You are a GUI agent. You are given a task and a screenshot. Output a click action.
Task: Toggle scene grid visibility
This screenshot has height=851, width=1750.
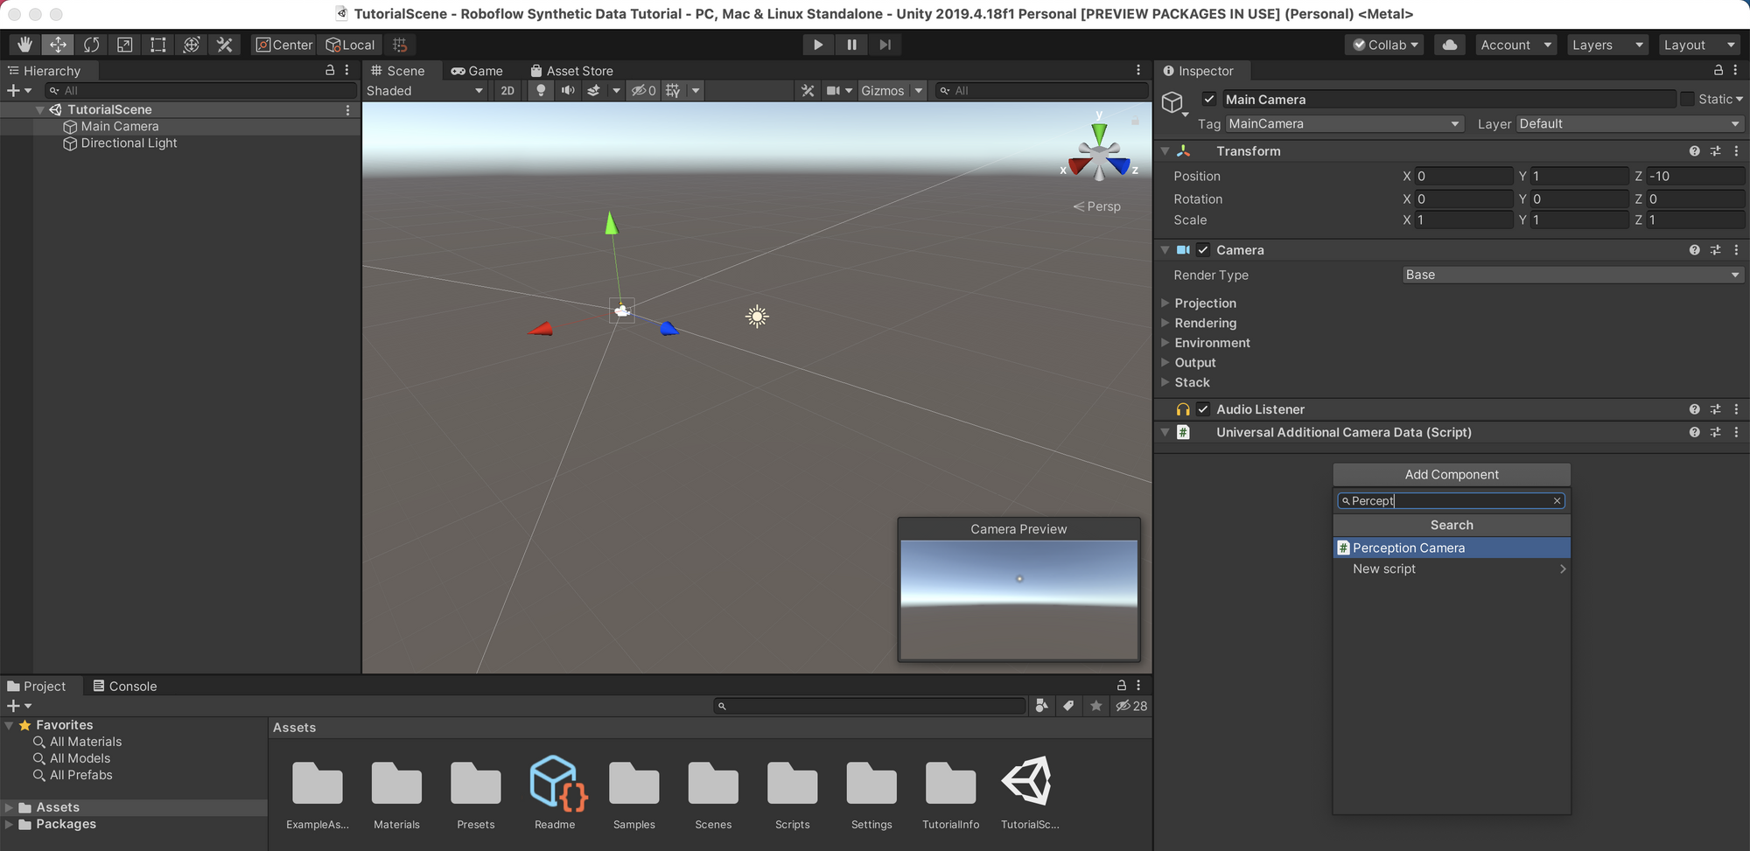click(673, 90)
